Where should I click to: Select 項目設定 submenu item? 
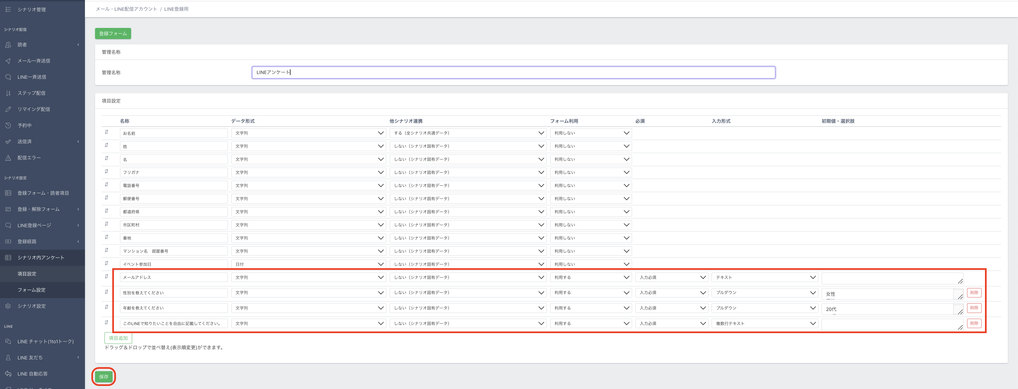(x=27, y=274)
